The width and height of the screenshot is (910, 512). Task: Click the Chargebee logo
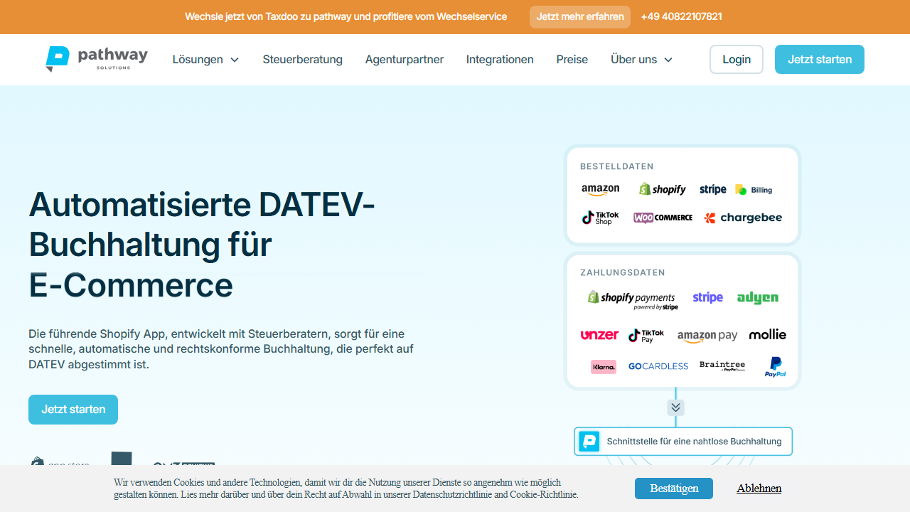[743, 218]
